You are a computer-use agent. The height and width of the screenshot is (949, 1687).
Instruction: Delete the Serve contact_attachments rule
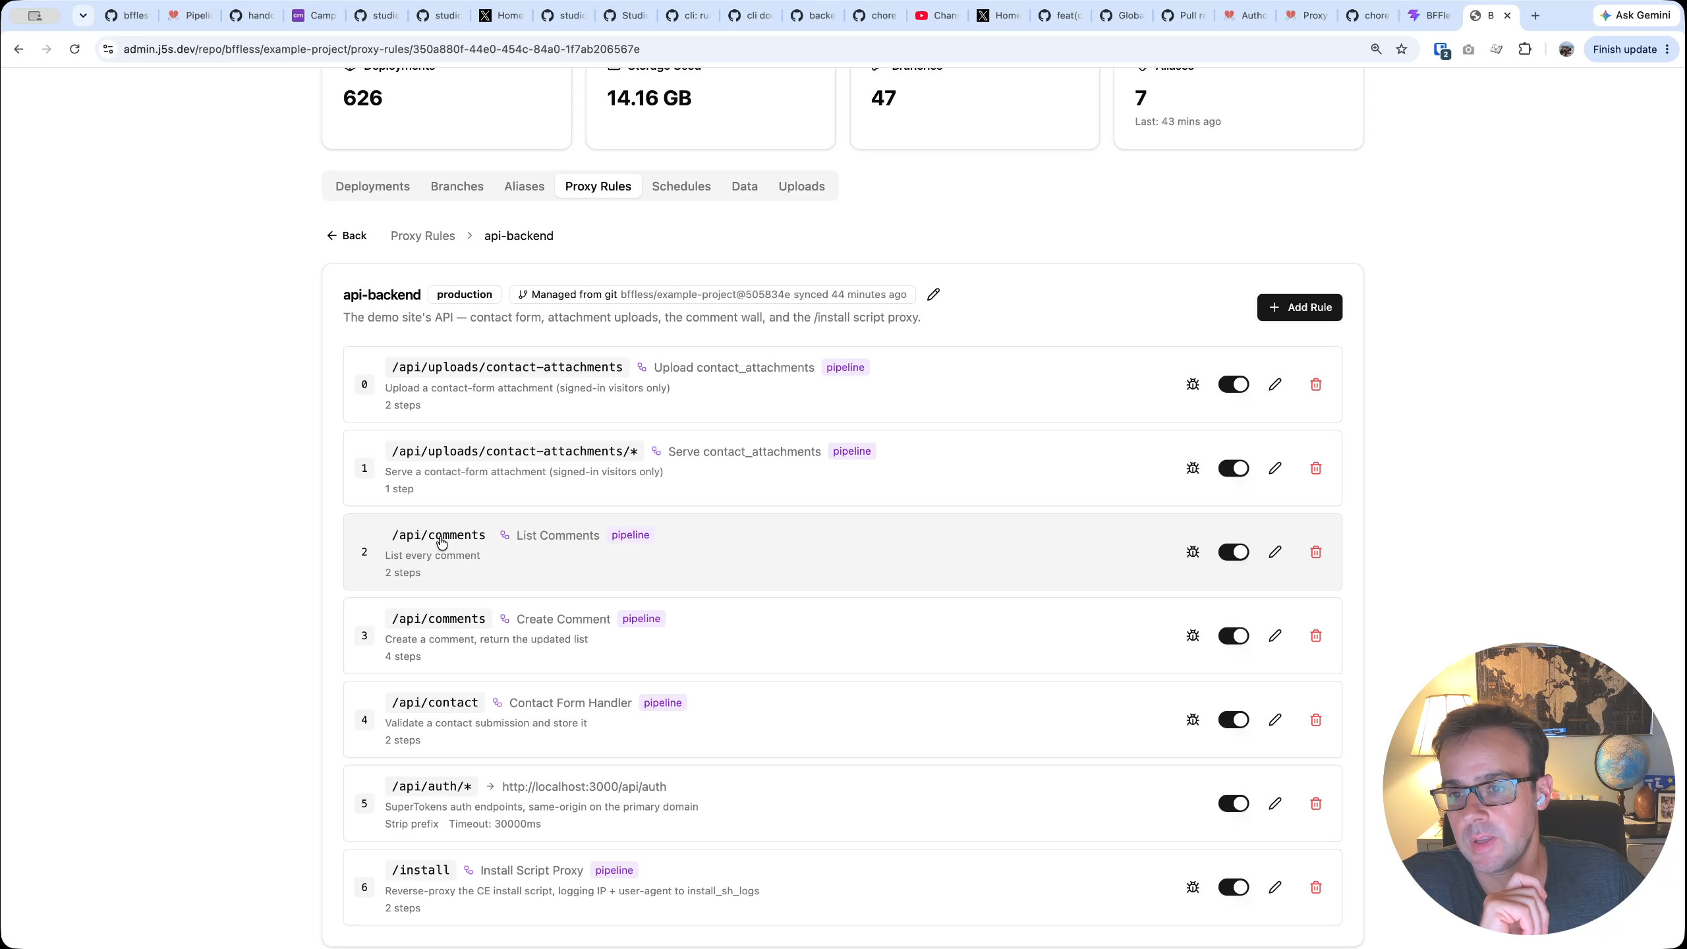[x=1316, y=468]
